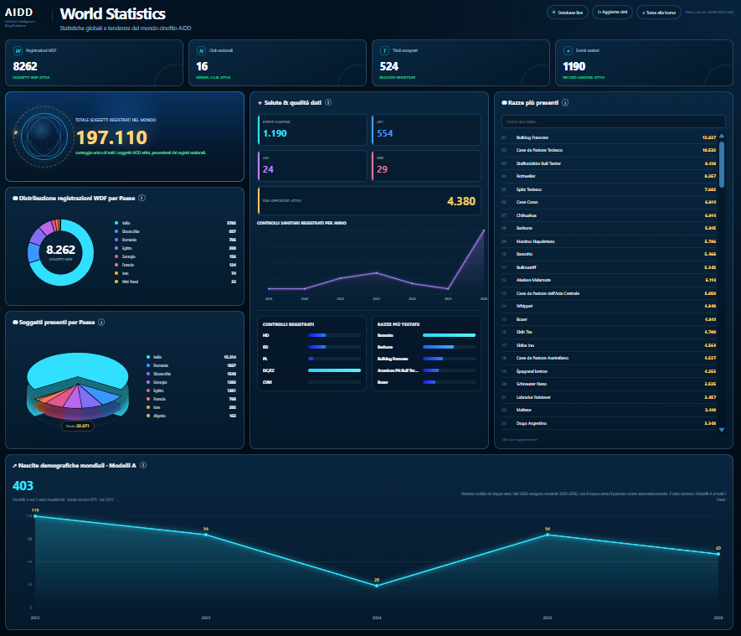Click the breed list scroll down arrow
741x636 pixels.
pos(722,430)
